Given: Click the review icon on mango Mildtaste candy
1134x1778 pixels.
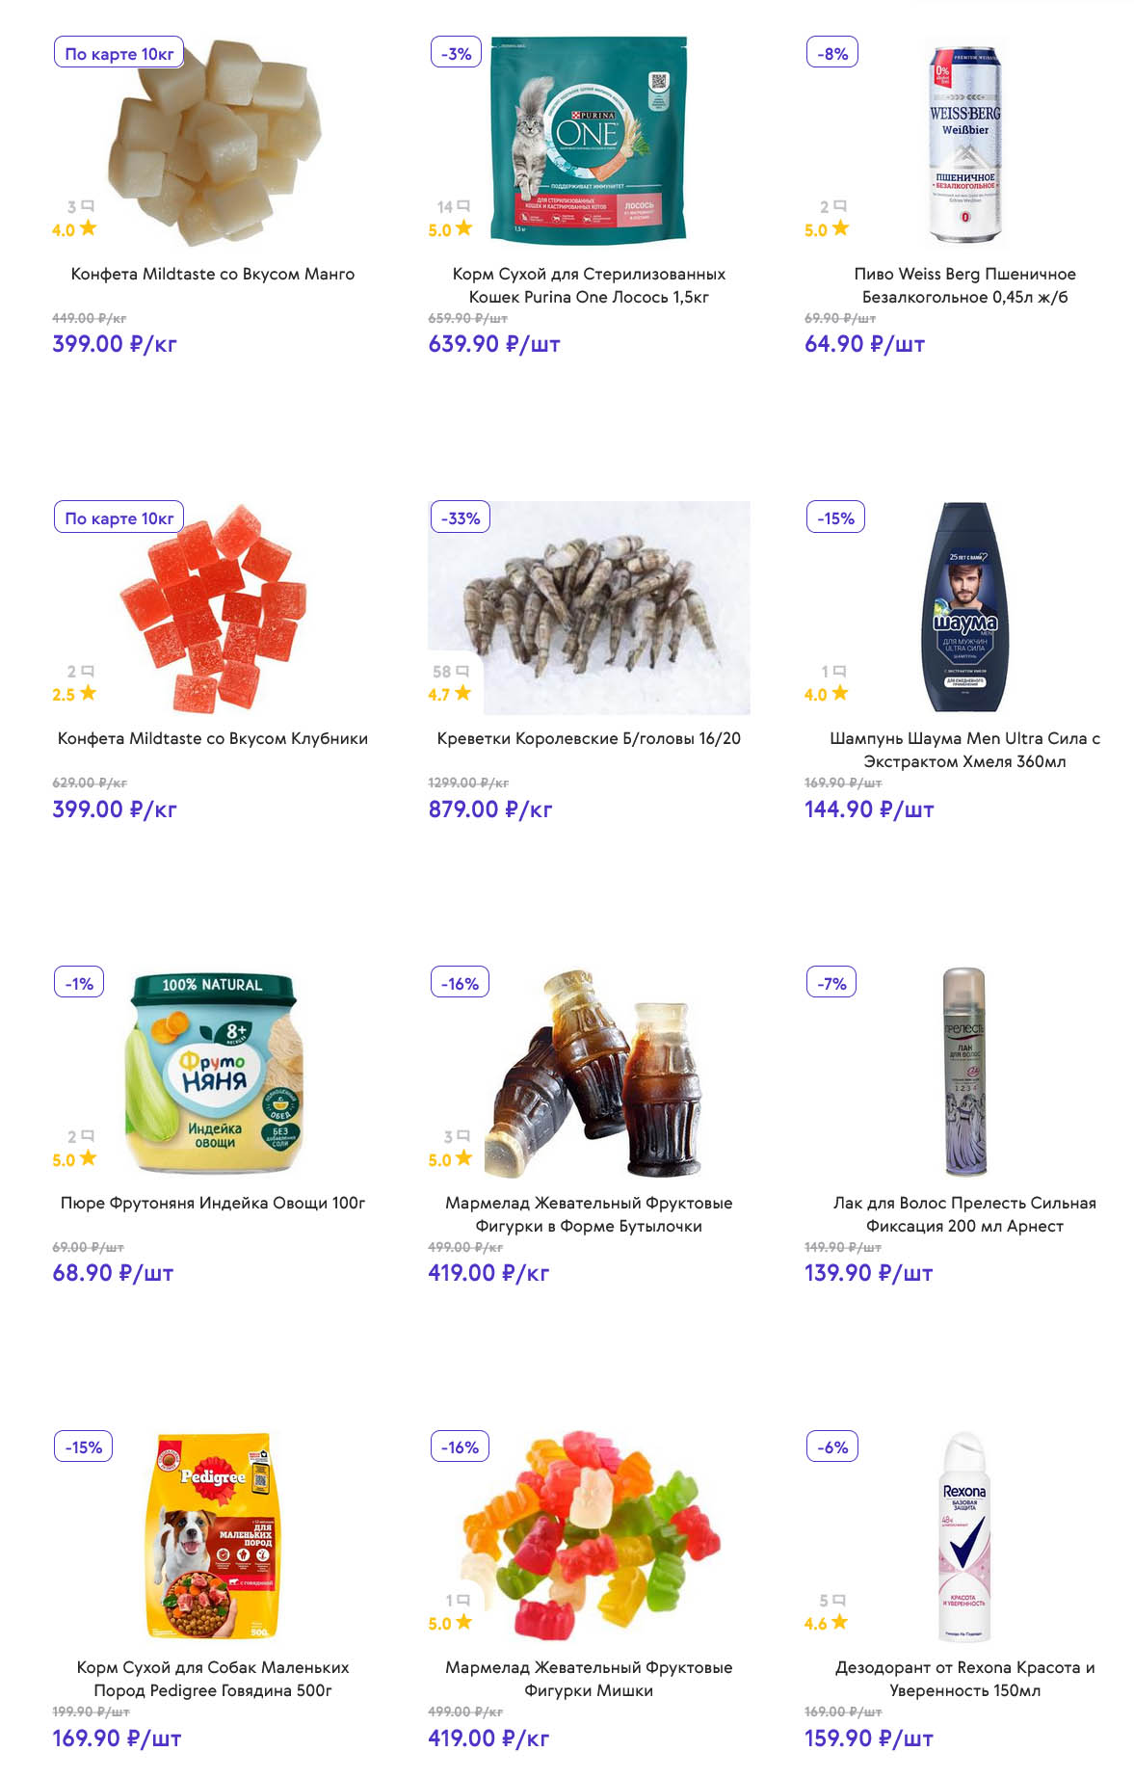Looking at the screenshot, I should [88, 206].
